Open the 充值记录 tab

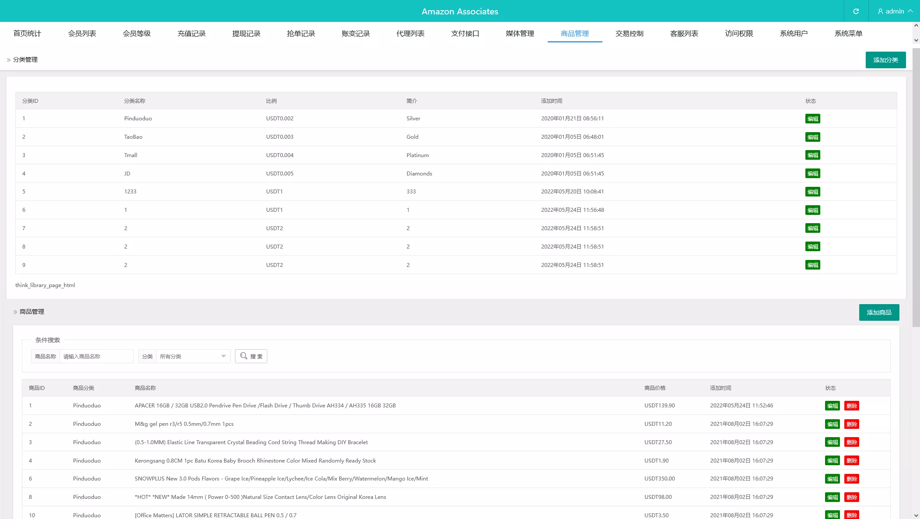191,34
